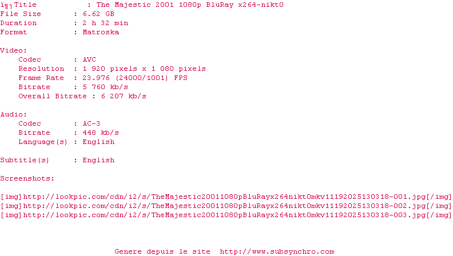Click the Frame Rate value 23.976 FPS

tap(135, 78)
